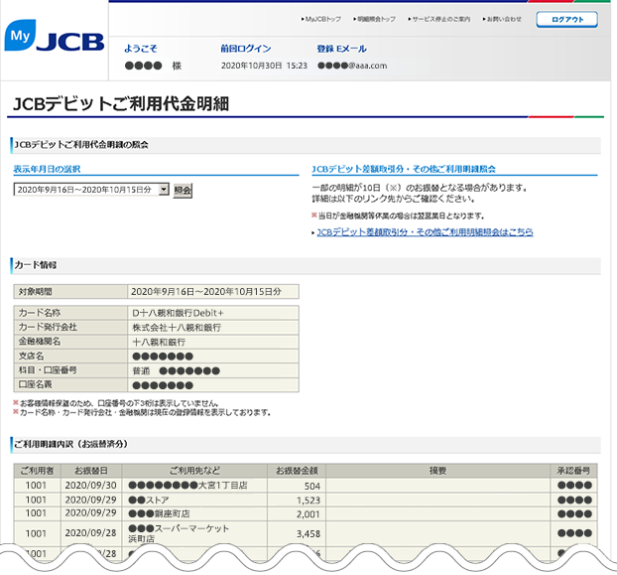Click the 表示年月日の選択 heading
This screenshot has height=575, width=617.
pos(47,169)
